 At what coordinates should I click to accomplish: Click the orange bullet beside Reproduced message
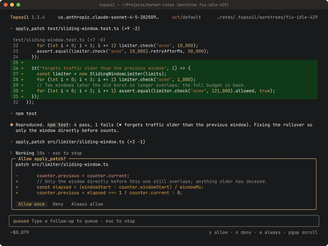(12, 125)
